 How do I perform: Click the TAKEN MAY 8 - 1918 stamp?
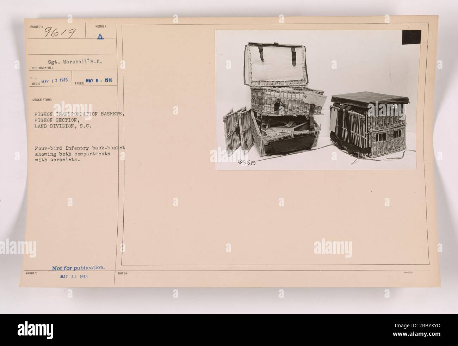[x=93, y=80]
